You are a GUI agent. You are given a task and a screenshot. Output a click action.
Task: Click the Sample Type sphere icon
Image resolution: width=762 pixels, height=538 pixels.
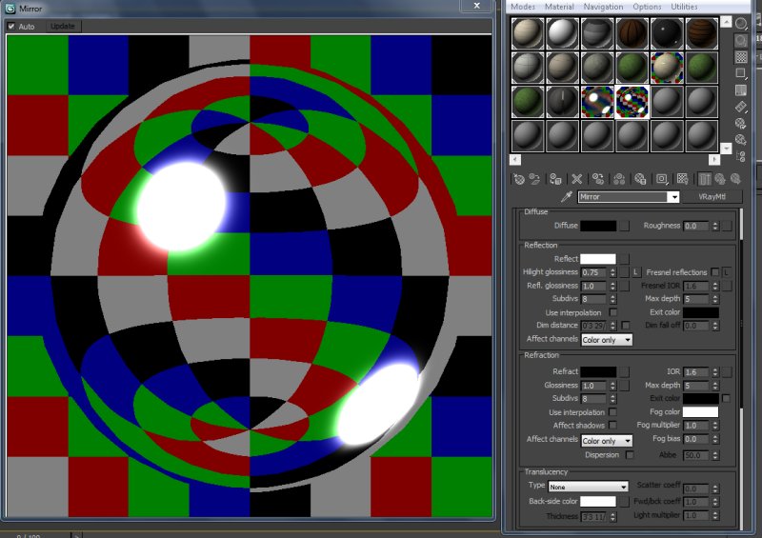point(741,22)
